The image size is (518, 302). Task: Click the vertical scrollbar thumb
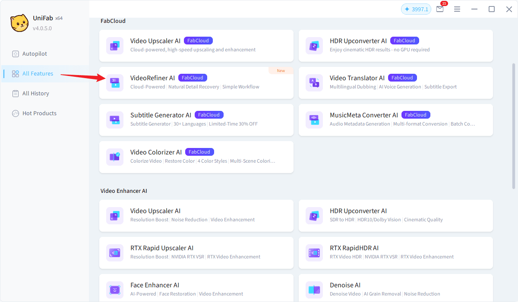513,125
